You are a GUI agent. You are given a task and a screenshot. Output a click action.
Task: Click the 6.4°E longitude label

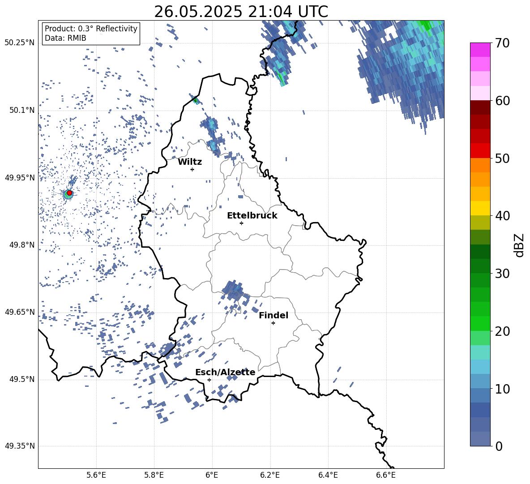coord(328,475)
